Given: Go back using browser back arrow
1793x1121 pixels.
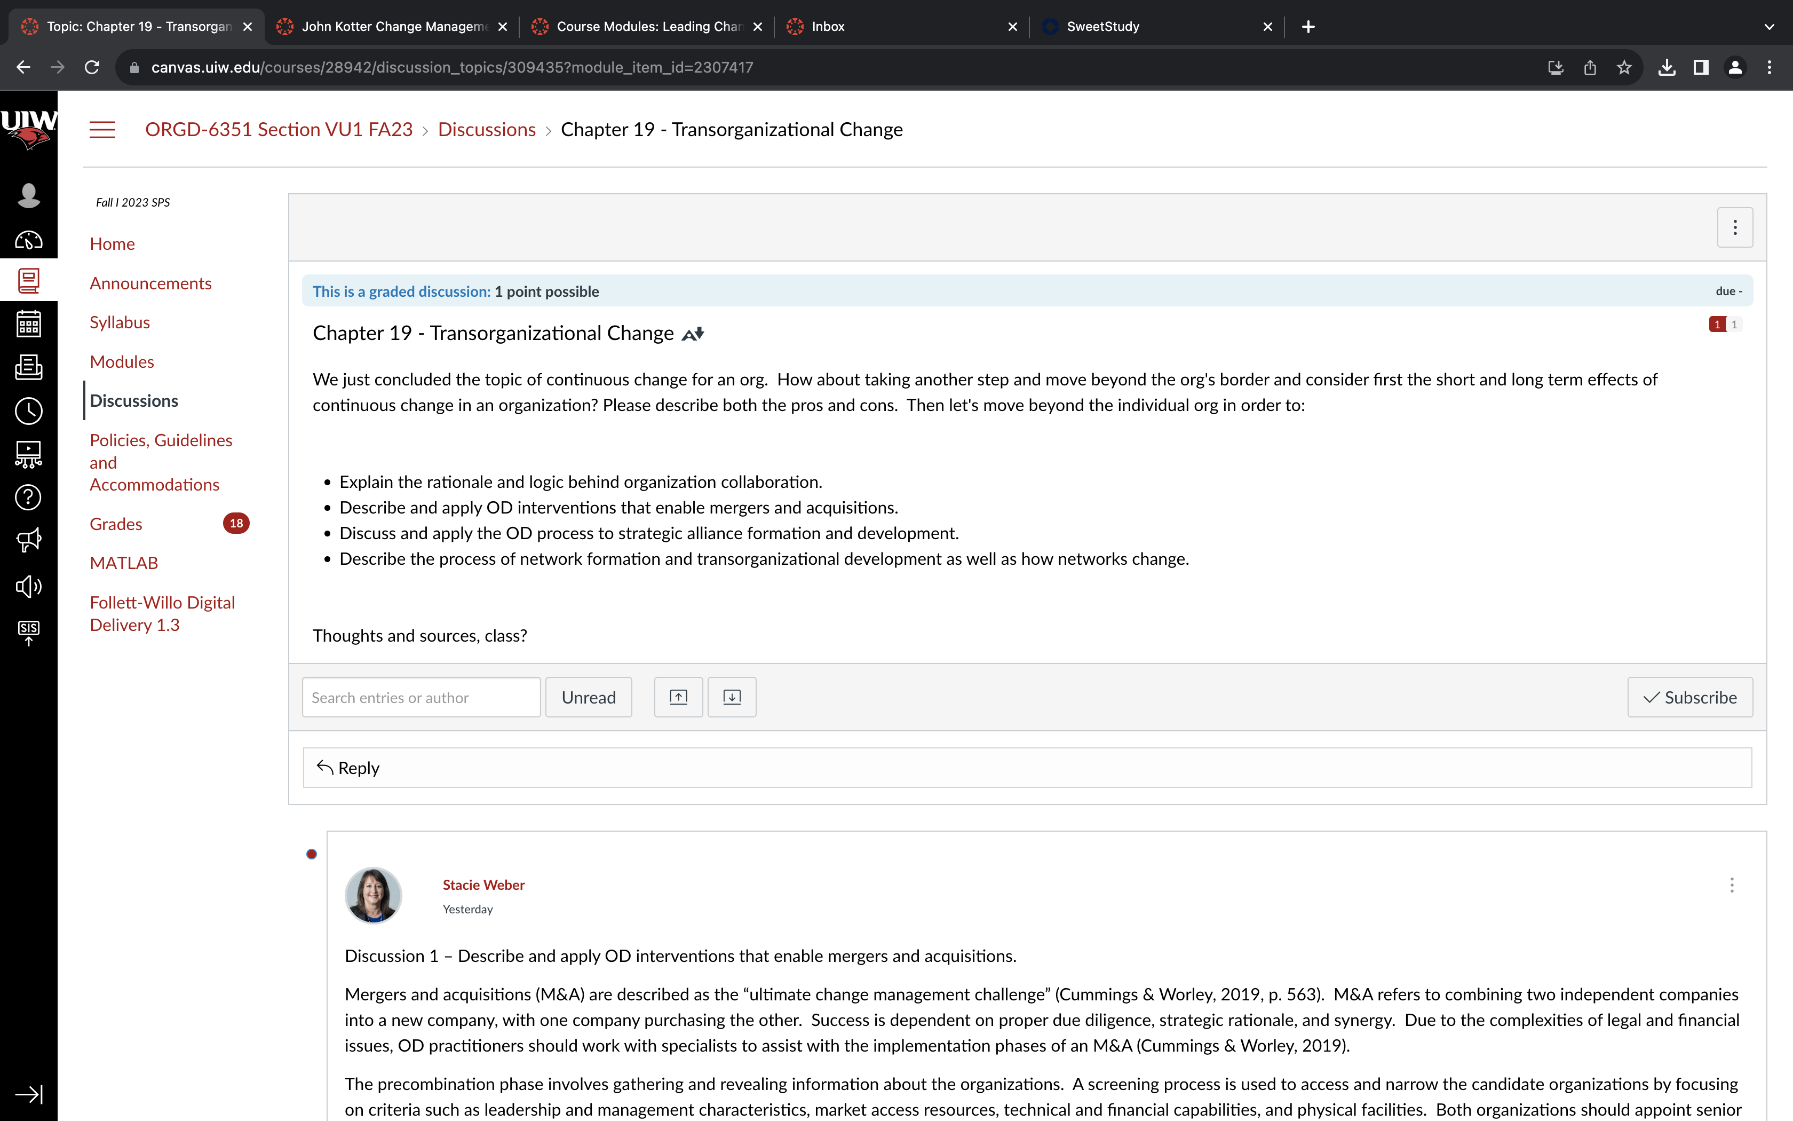Looking at the screenshot, I should pos(23,67).
